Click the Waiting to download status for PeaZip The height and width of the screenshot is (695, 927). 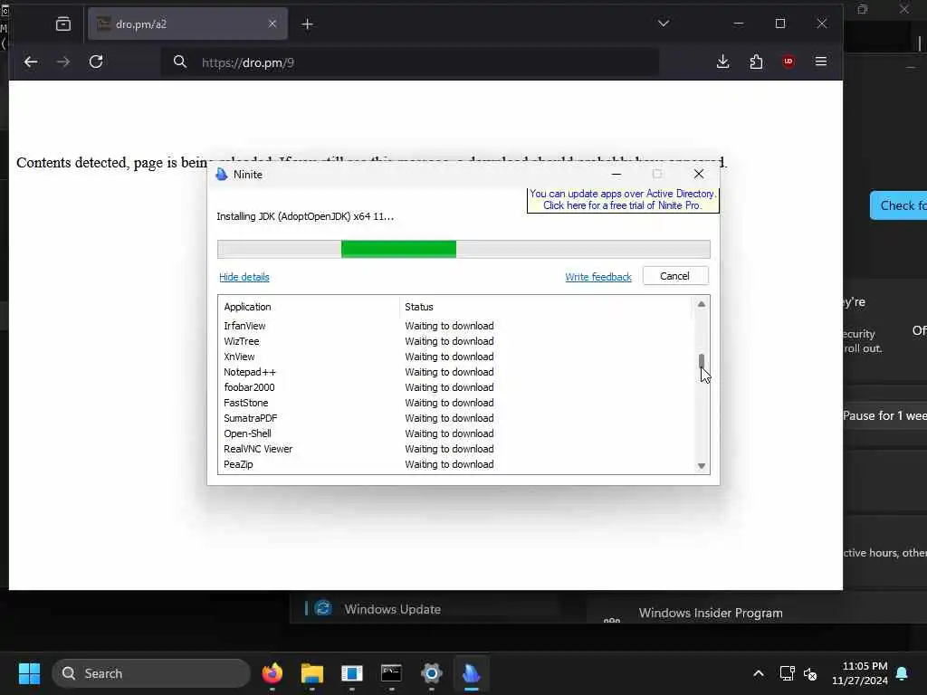pyautogui.click(x=449, y=464)
